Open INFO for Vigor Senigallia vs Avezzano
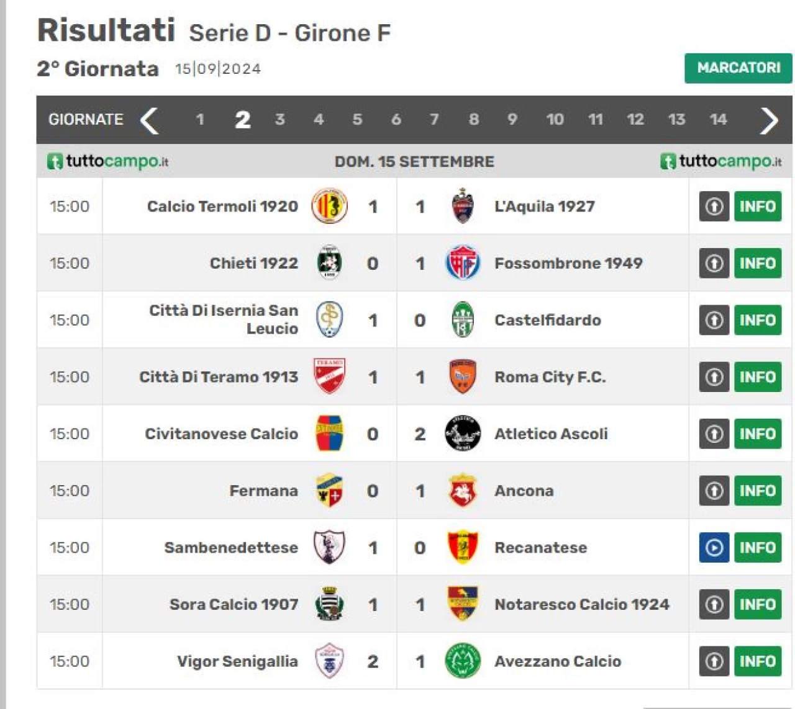 (757, 661)
